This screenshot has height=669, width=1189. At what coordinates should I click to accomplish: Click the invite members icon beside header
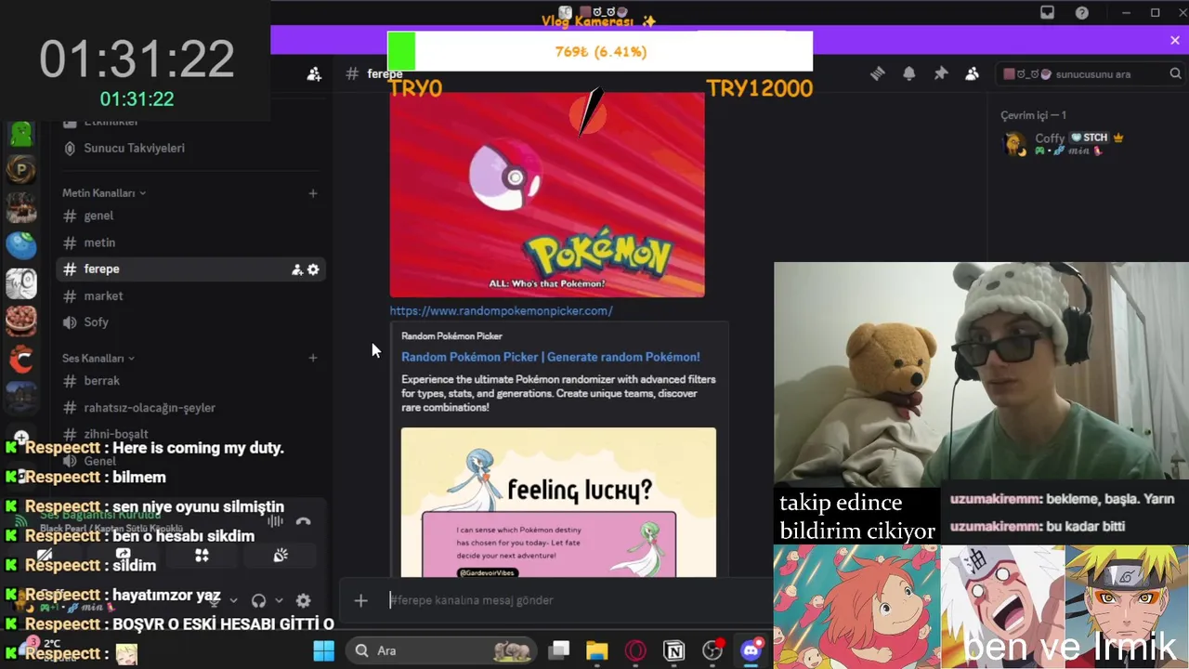click(314, 74)
